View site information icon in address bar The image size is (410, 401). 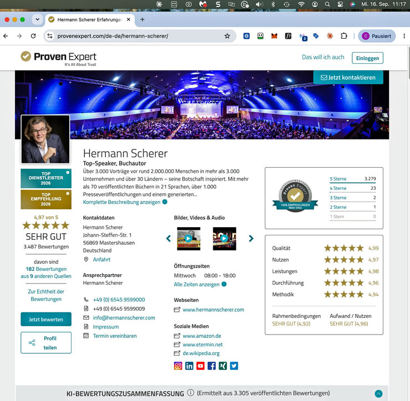pyautogui.click(x=50, y=36)
